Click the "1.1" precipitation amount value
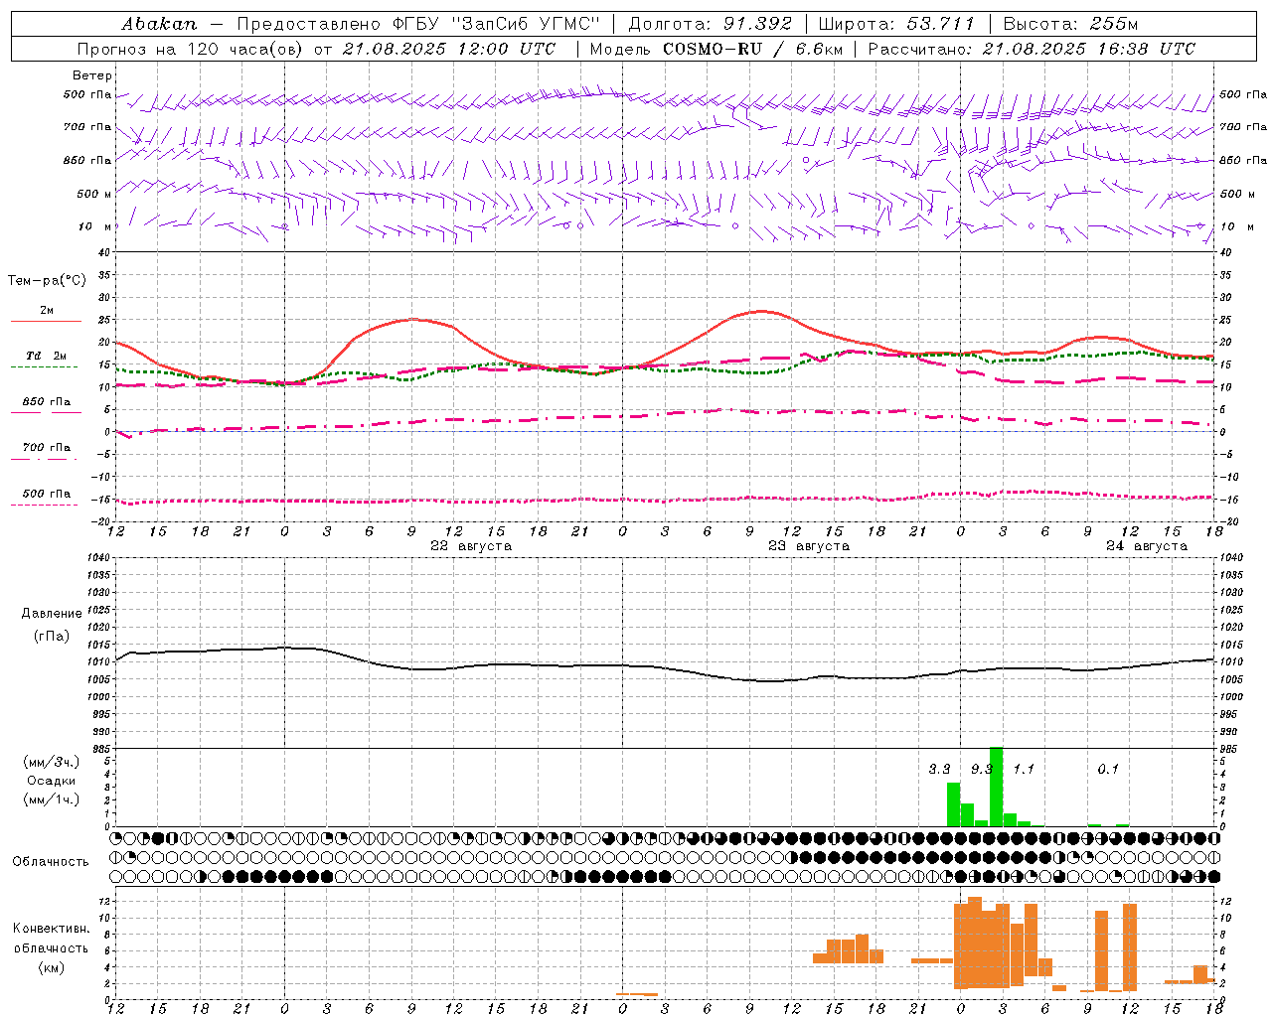 [x=1024, y=769]
